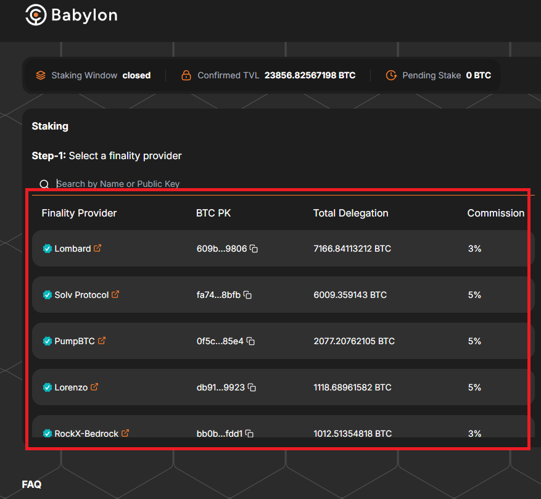
Task: Select PumpBTC finality provider name
Action: pyautogui.click(x=75, y=341)
